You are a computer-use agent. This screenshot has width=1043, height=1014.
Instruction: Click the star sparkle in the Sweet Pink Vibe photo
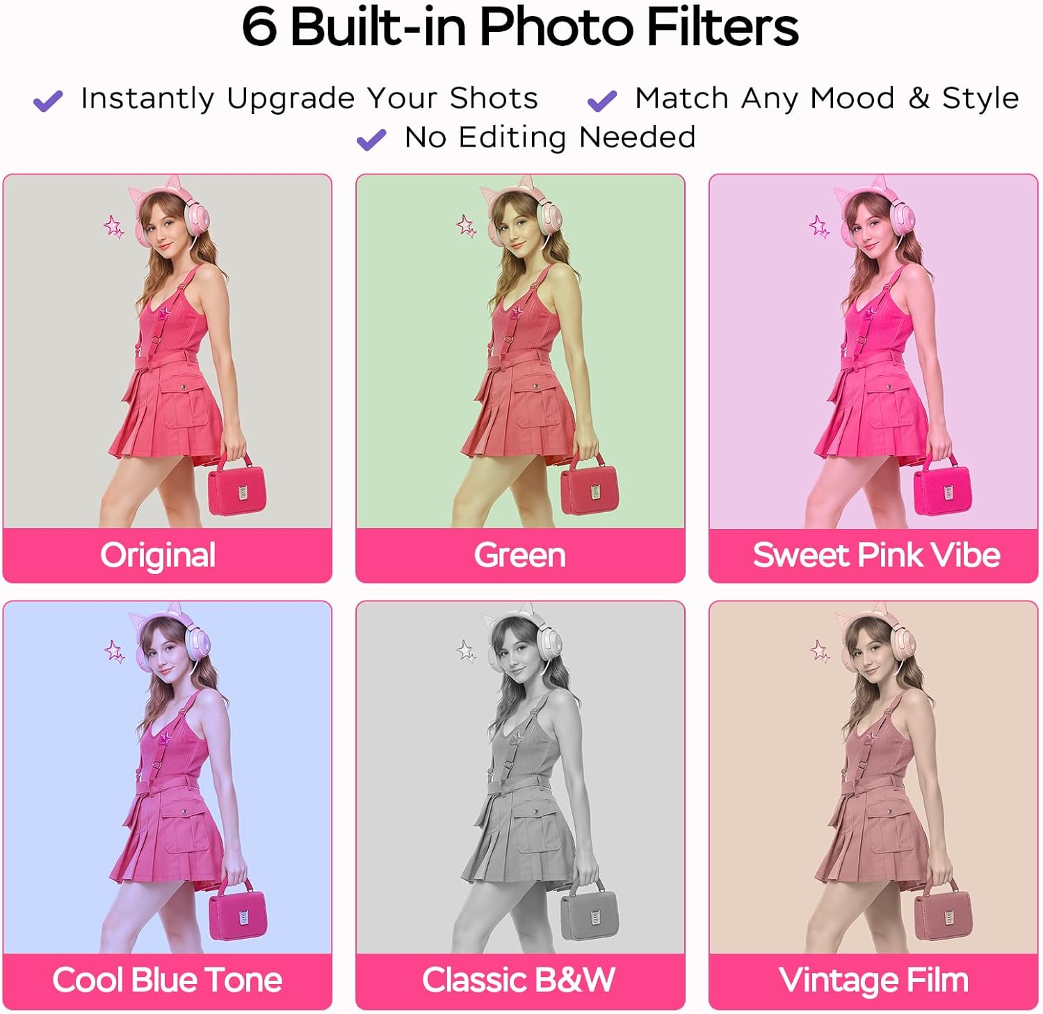tap(820, 227)
